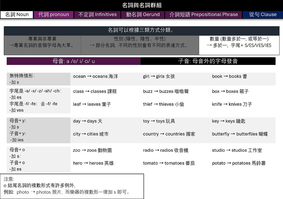
Task: Click the 'ocean → oceans 海洋' example
Action: (x=96, y=76)
